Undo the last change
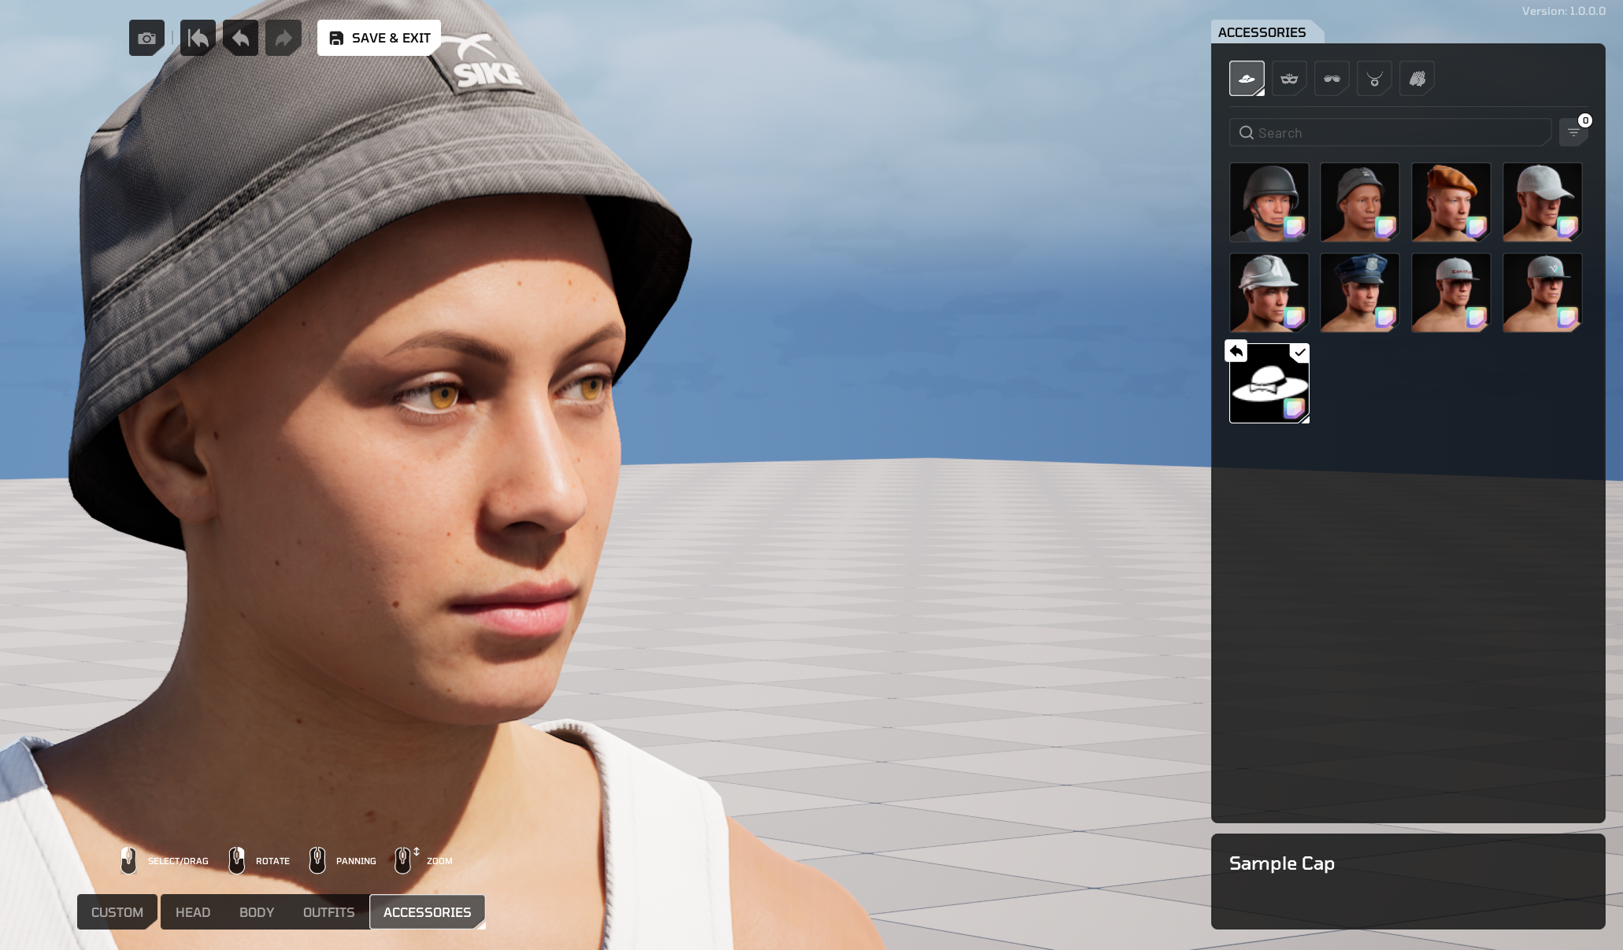1623x950 pixels. click(240, 38)
